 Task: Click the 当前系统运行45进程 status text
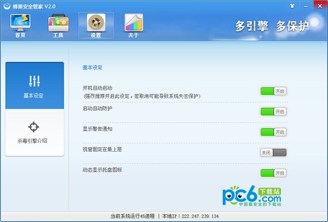point(133,216)
